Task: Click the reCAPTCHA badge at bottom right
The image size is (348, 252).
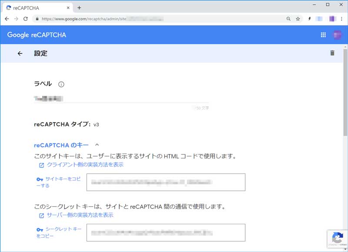Action: 338,239
